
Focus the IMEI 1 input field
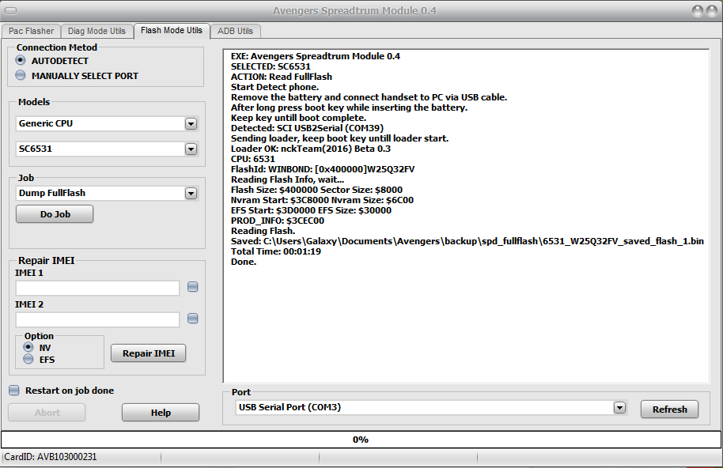98,288
